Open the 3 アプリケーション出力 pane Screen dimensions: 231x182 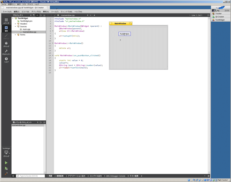76,176
